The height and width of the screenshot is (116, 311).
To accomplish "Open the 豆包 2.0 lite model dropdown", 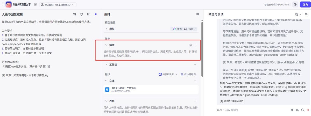I will pos(184,29).
